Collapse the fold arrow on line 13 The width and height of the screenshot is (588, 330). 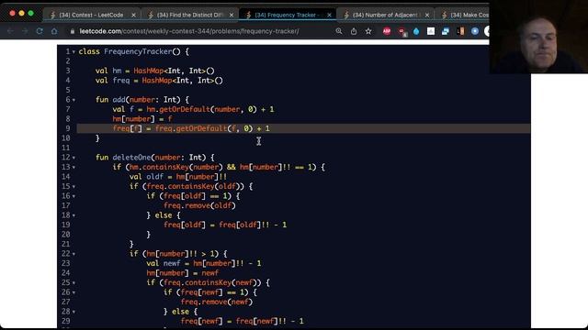tap(73, 168)
